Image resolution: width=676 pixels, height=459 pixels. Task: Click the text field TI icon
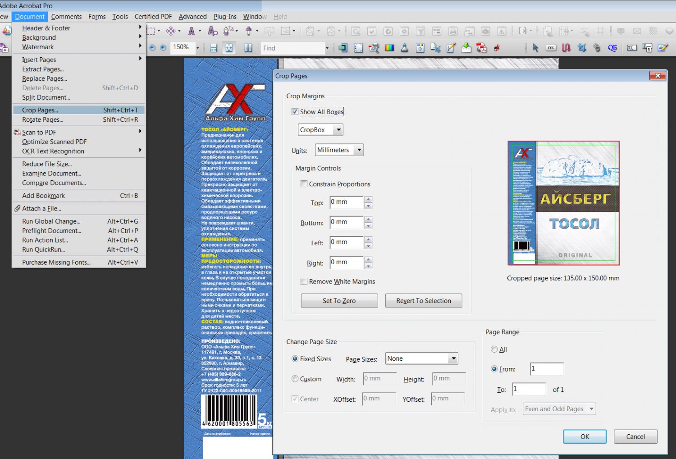tap(632, 48)
